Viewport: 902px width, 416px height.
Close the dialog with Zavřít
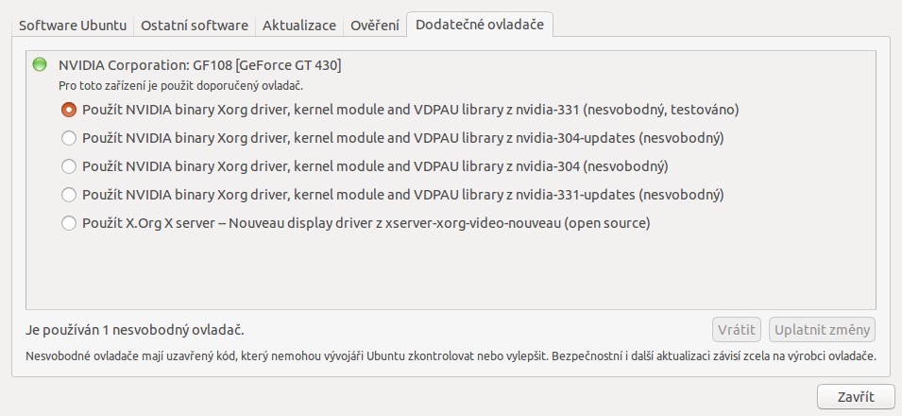coord(854,396)
